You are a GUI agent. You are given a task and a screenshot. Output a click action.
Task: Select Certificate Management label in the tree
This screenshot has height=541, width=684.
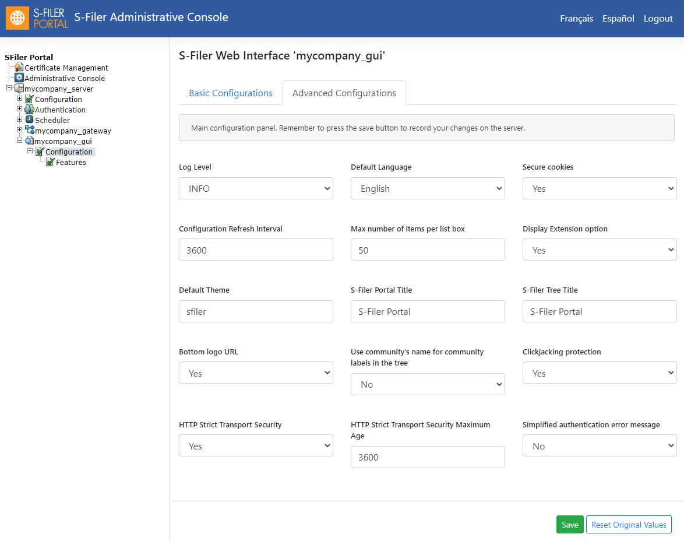click(66, 68)
